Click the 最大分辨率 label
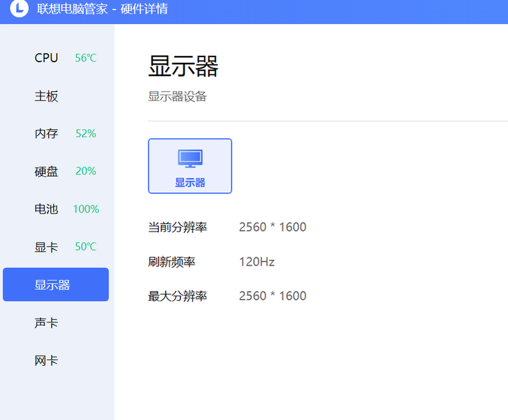This screenshot has width=508, height=420. point(177,296)
